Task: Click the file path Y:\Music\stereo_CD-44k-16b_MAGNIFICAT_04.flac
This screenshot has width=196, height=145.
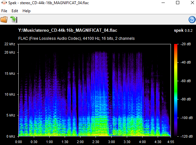Action: pyautogui.click(x=68, y=30)
